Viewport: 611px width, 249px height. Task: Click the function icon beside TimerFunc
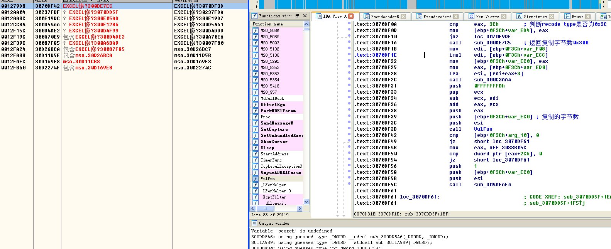[x=256, y=160]
